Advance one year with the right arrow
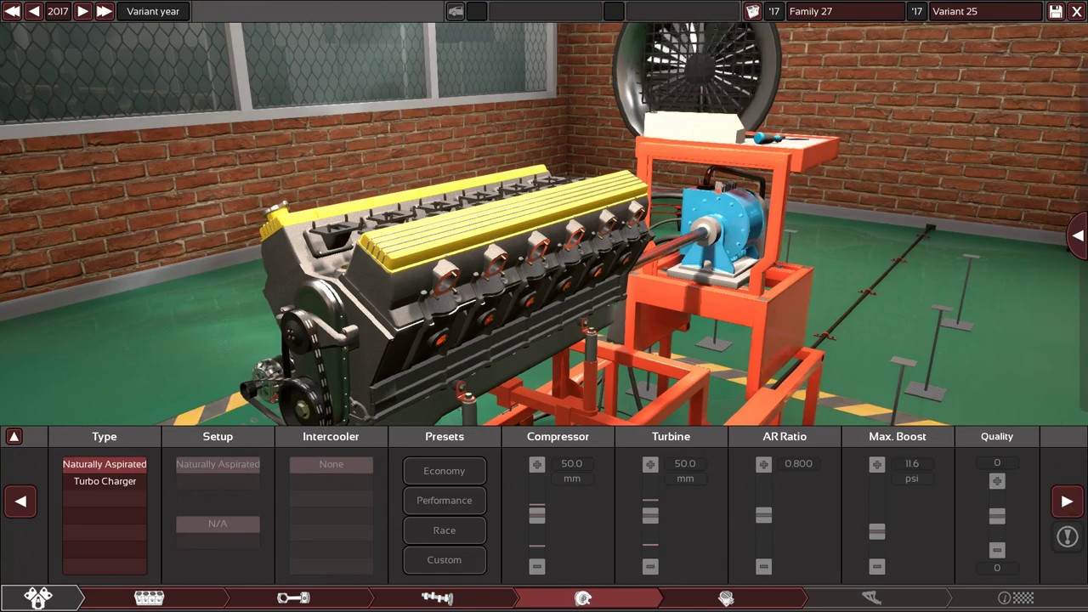Viewport: 1088px width, 612px height. [82, 11]
